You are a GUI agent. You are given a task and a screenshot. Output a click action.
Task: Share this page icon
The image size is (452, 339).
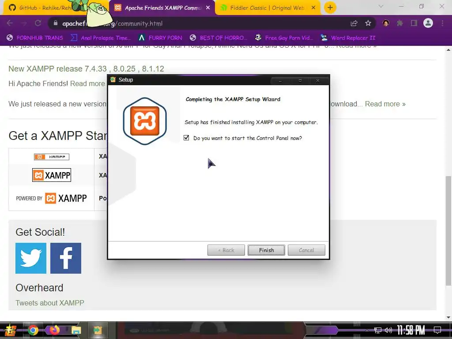tap(354, 23)
